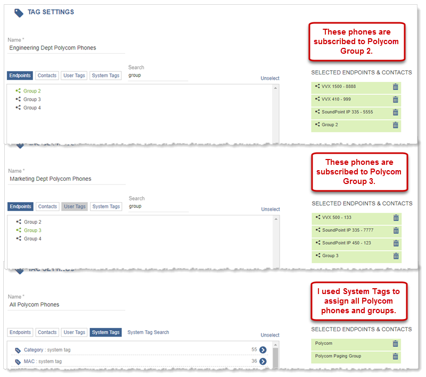
Task: Switch to Contacts tab in Engineering Dept panel
Action: coord(47,76)
